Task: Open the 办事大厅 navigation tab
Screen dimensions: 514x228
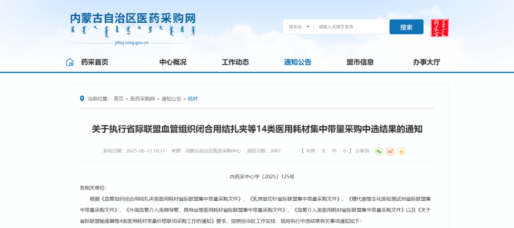Action: point(426,62)
